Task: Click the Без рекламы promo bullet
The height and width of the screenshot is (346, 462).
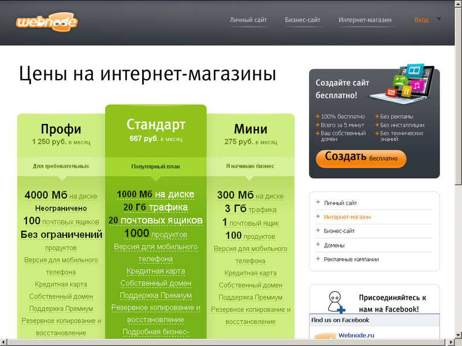Action: click(x=394, y=116)
